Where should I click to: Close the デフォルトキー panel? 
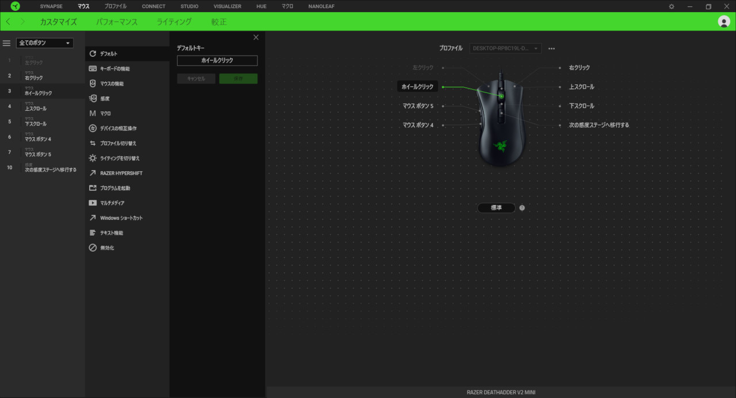(x=256, y=37)
